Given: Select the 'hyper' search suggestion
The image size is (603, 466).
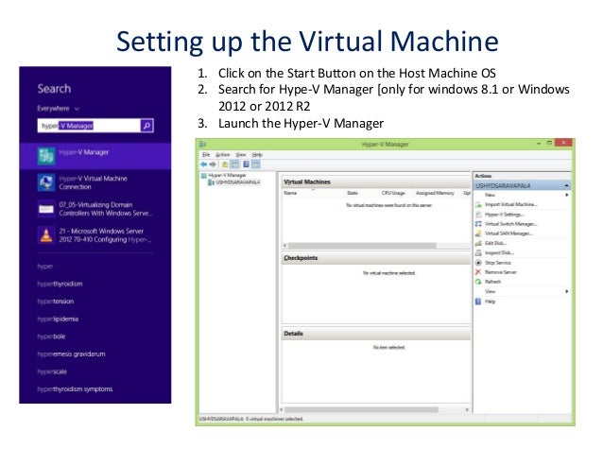Looking at the screenshot, I should [x=45, y=266].
